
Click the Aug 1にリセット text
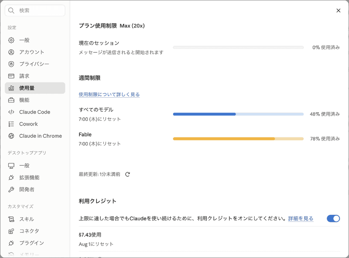coord(96,244)
